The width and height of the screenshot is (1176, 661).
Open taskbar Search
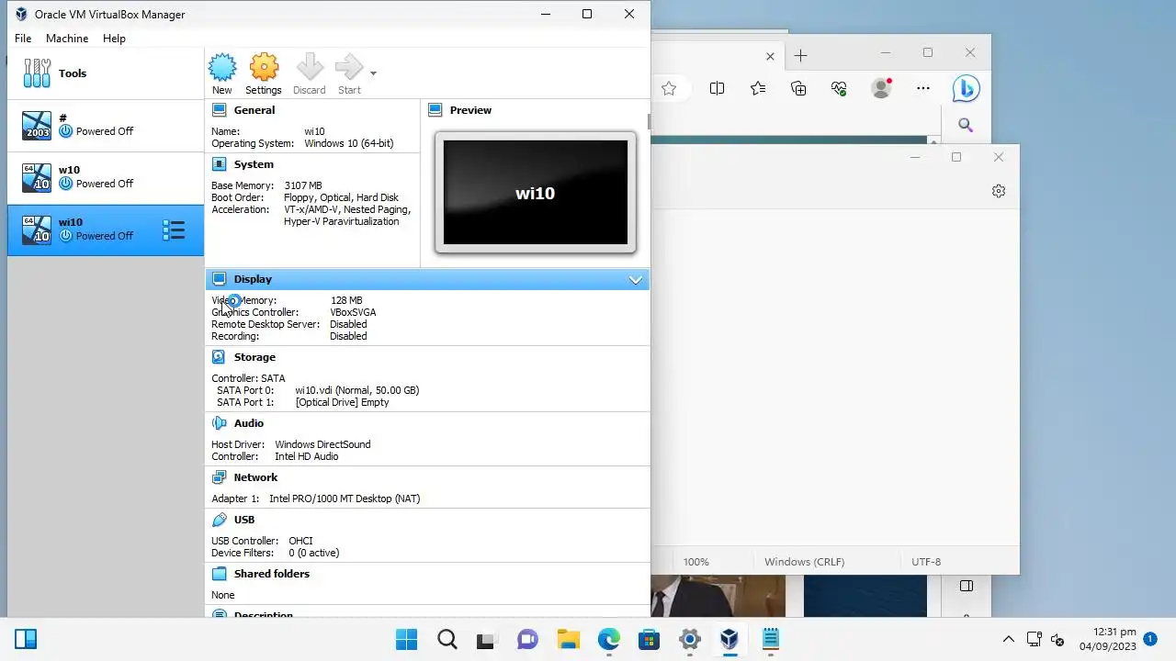pyautogui.click(x=447, y=639)
